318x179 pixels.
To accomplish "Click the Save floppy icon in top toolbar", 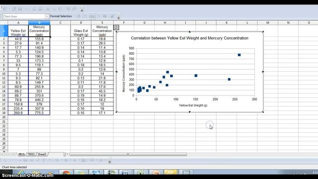I will pyautogui.click(x=20, y=9).
